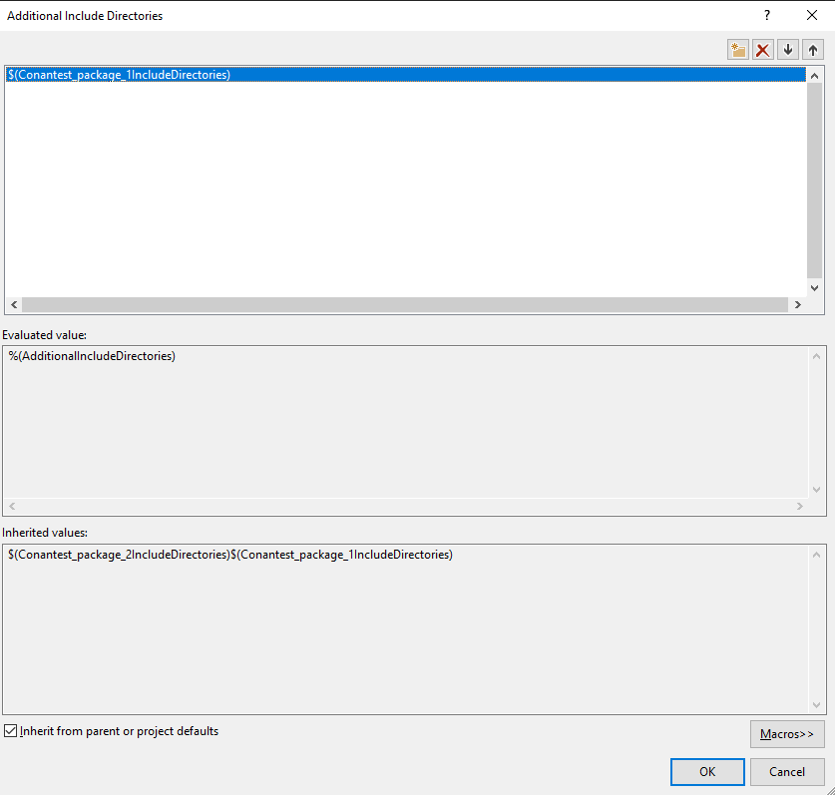The height and width of the screenshot is (795, 835).
Task: Click the inherited values down scroll arrow
Action: click(x=816, y=702)
